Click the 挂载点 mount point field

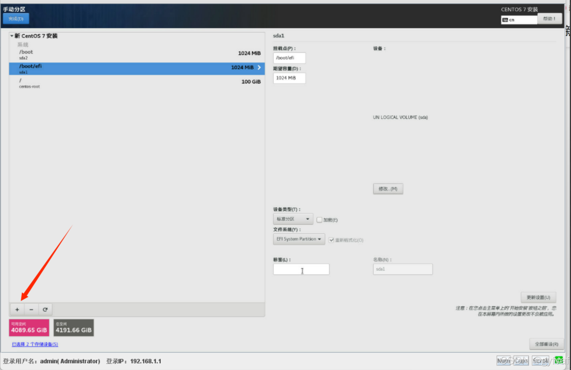coord(289,58)
